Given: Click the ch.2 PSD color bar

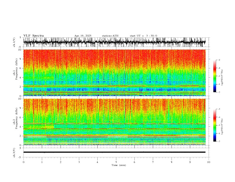Looking at the screenshot, I should coord(215,125).
